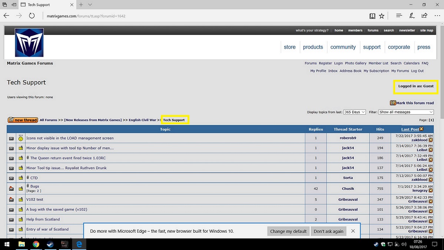444x250 pixels.
Task: Click the new thread button
Action: coord(23,120)
